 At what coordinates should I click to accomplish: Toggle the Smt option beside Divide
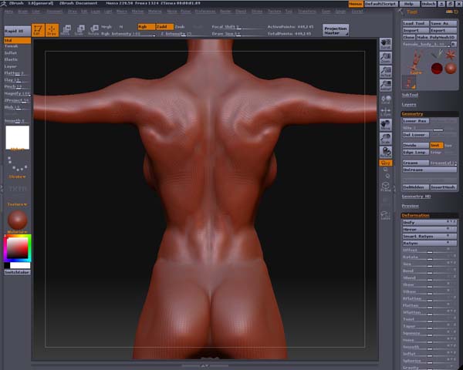pyautogui.click(x=437, y=146)
